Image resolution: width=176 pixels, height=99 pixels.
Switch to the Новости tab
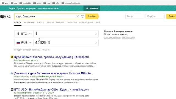tap(72, 22)
